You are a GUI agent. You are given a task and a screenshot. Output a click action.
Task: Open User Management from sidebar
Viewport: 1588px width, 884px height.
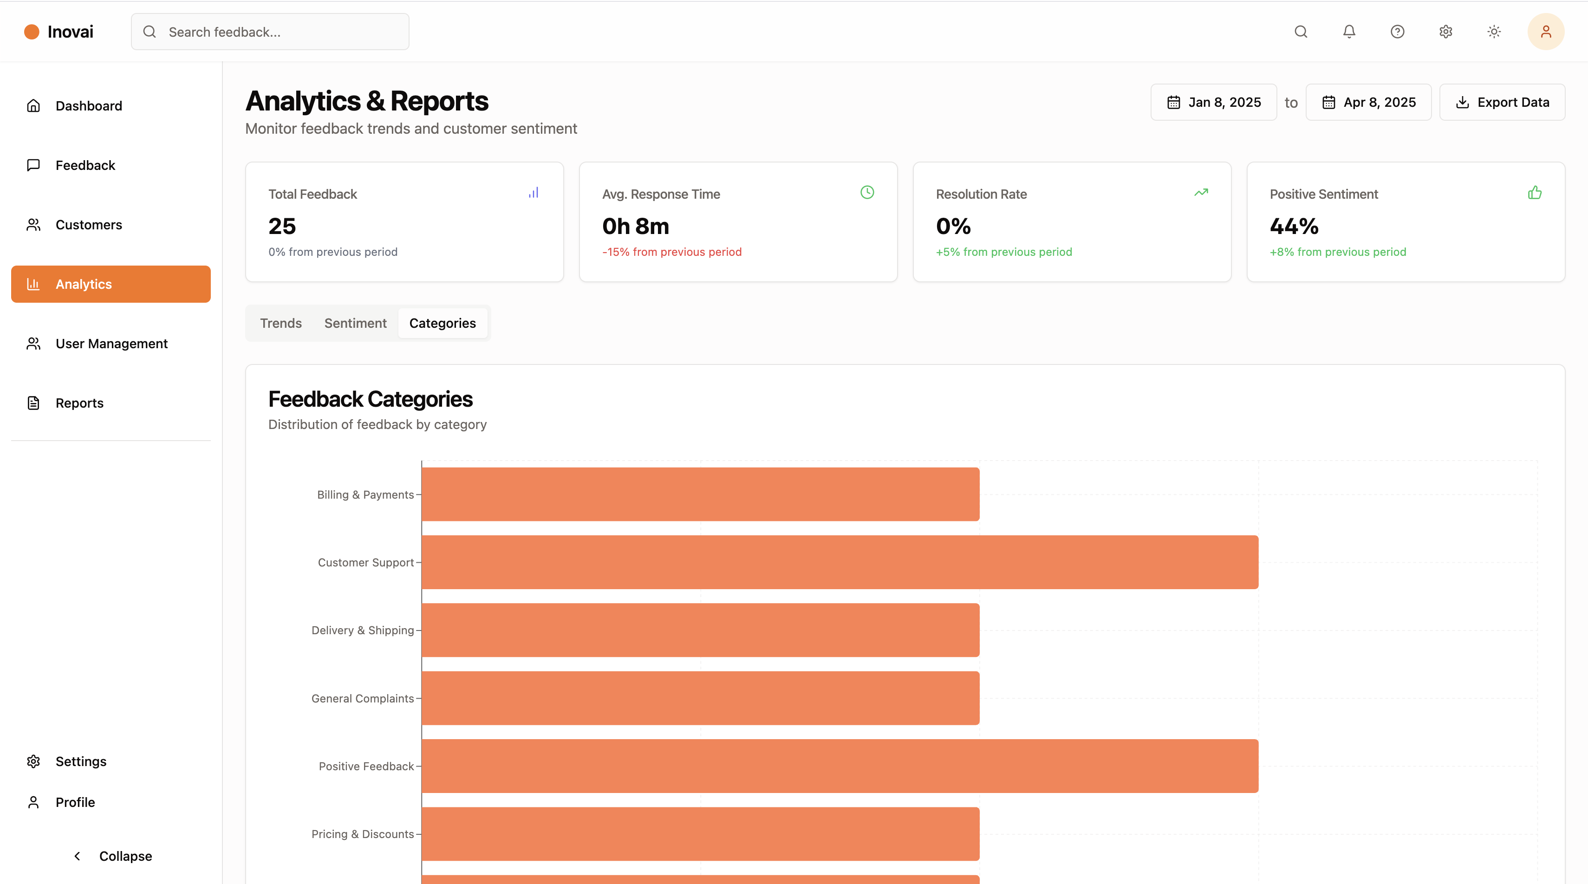[111, 344]
